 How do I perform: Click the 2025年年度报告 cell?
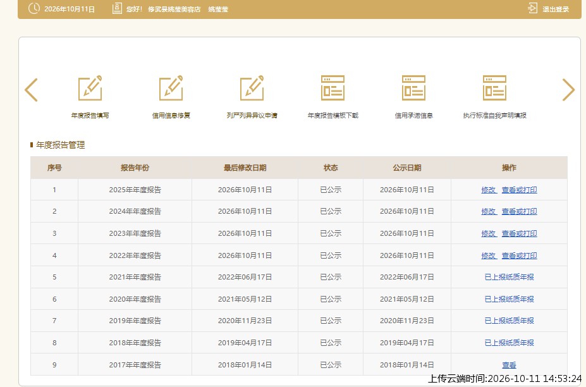pos(135,190)
